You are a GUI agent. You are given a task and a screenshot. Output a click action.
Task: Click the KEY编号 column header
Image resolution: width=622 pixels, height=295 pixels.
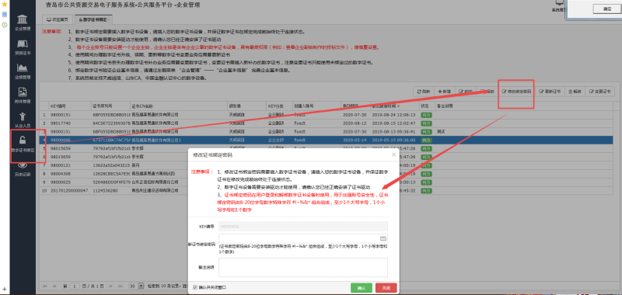[69, 106]
